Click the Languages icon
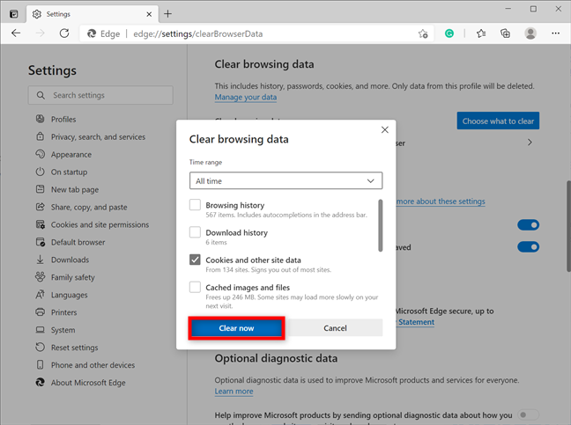This screenshot has width=571, height=425. (40, 295)
